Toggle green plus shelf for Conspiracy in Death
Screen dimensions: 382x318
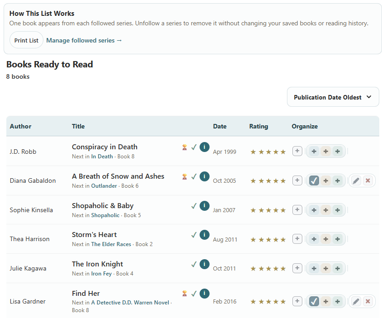(x=337, y=152)
